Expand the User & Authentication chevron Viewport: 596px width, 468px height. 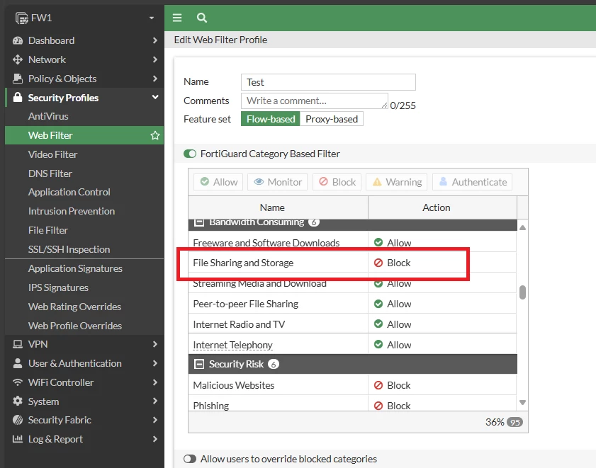click(154, 363)
